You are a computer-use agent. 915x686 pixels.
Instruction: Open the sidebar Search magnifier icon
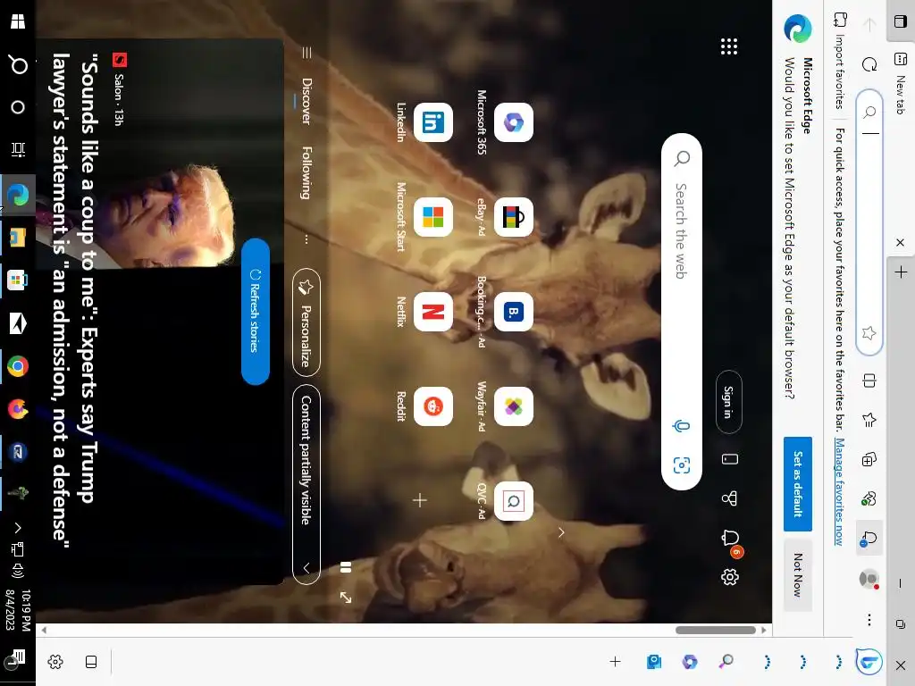(726, 662)
